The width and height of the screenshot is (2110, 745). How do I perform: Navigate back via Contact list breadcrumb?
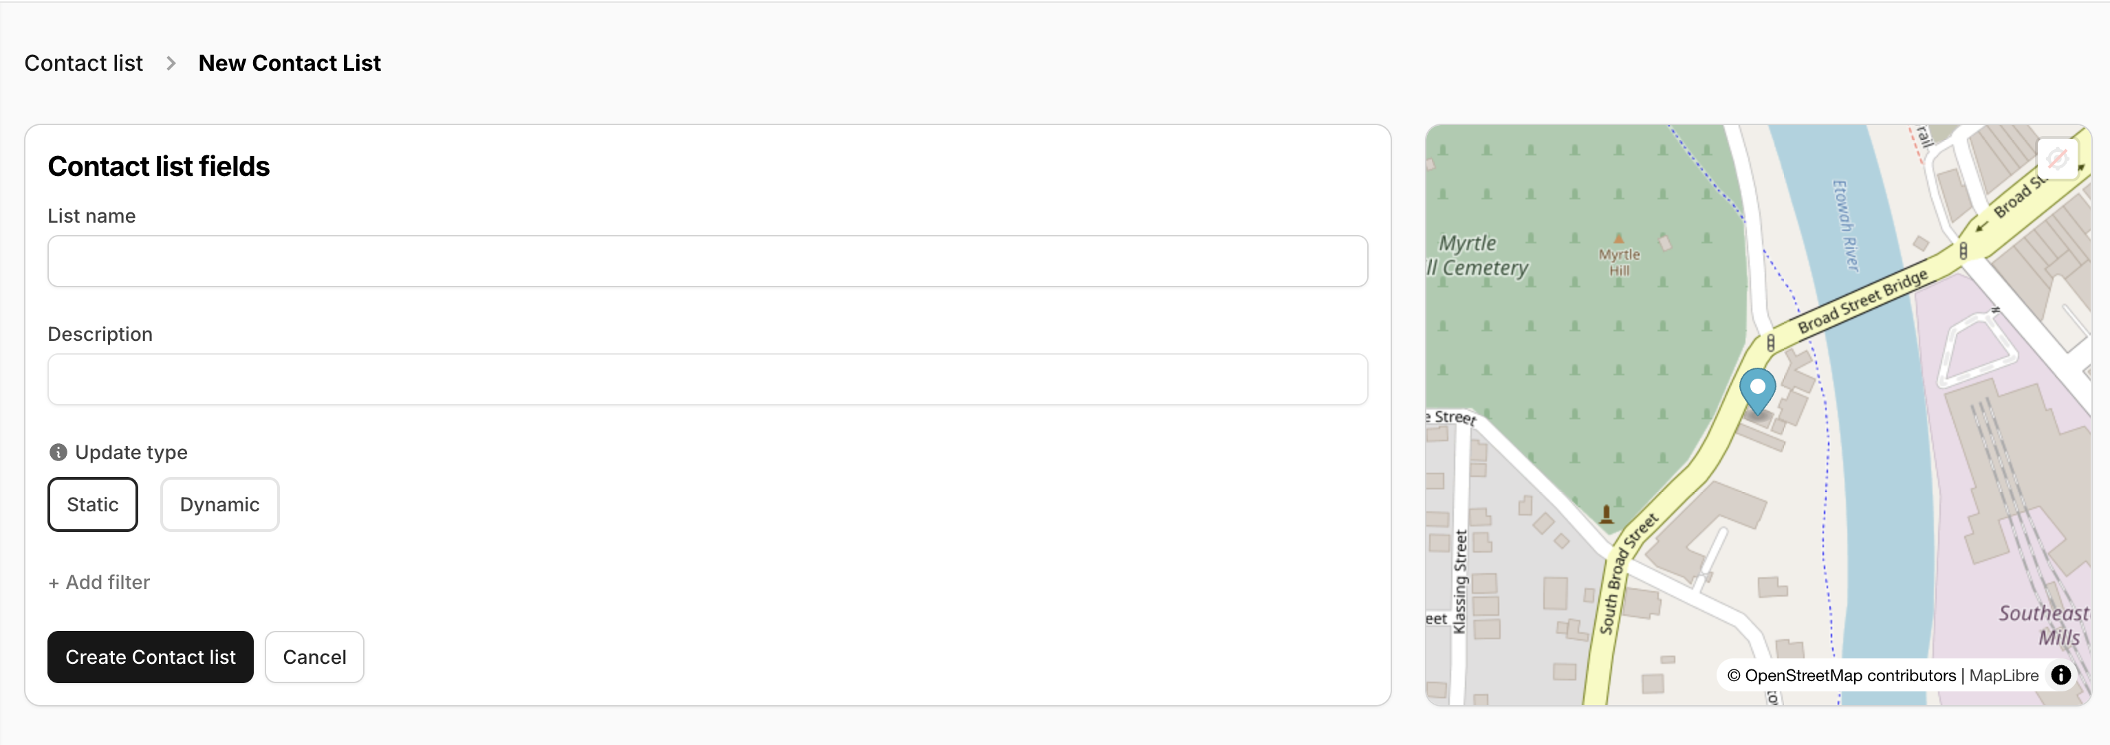[83, 63]
